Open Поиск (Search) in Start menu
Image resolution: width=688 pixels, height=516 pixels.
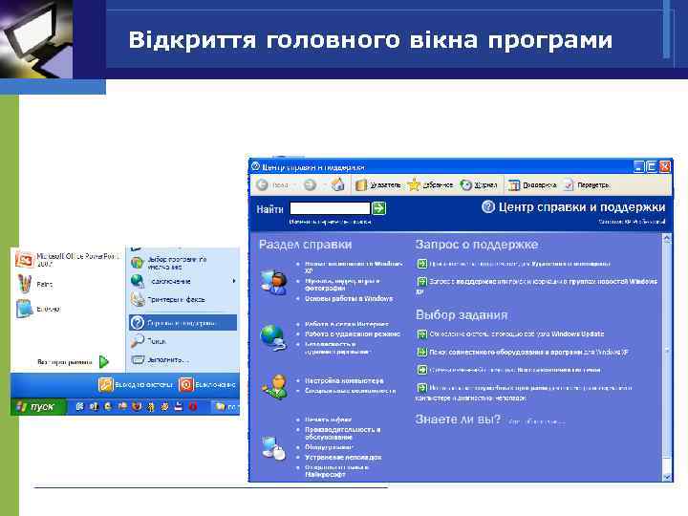click(x=148, y=341)
